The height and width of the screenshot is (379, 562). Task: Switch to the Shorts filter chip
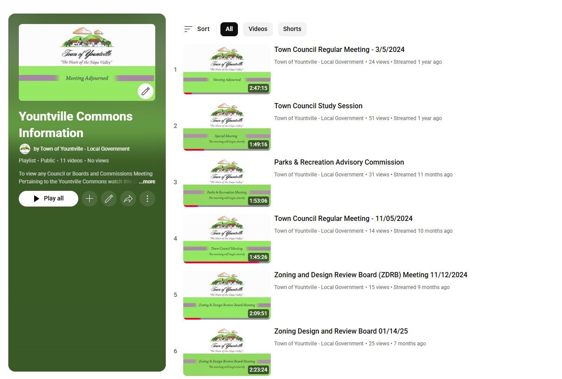coord(292,29)
